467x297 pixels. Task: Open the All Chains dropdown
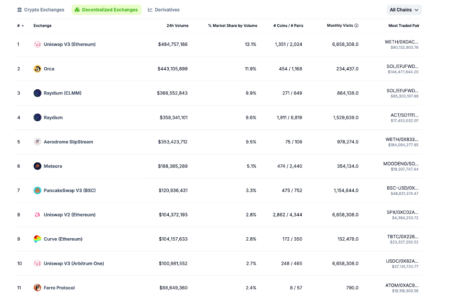[x=404, y=10]
